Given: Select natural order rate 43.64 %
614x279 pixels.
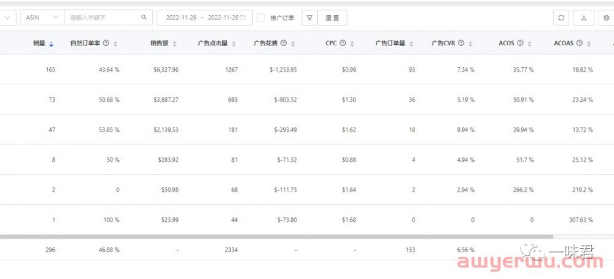Looking at the screenshot, I should click(109, 70).
